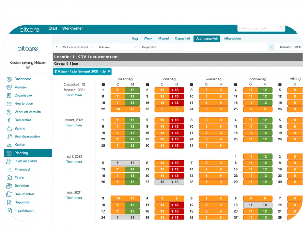Open organisation settings gear under Kinderopvang Bitcare

[x=28, y=67]
